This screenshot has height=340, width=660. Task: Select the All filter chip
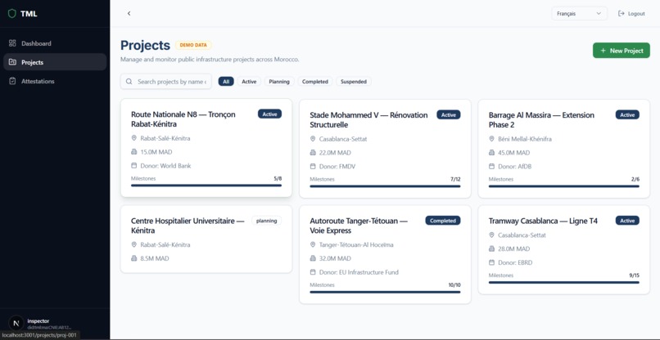(x=226, y=82)
